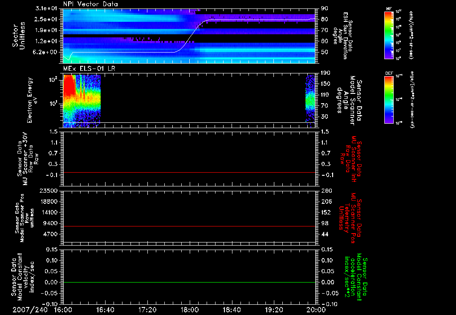The image size is (456, 315).
Task: Select the 16:40 time axis label
Action: pos(105,310)
